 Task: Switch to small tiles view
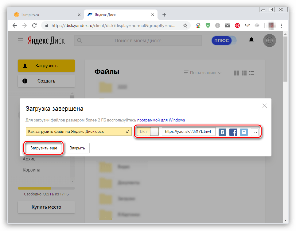pyautogui.click(x=244, y=73)
